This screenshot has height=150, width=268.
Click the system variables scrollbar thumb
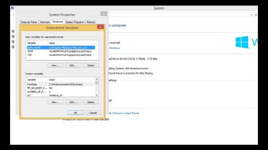point(97,82)
